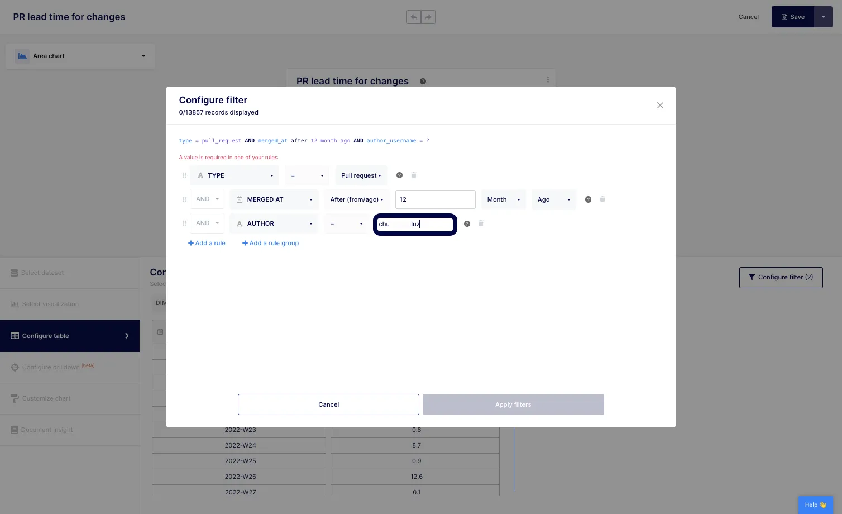Open the Month unit dropdown

(x=503, y=199)
